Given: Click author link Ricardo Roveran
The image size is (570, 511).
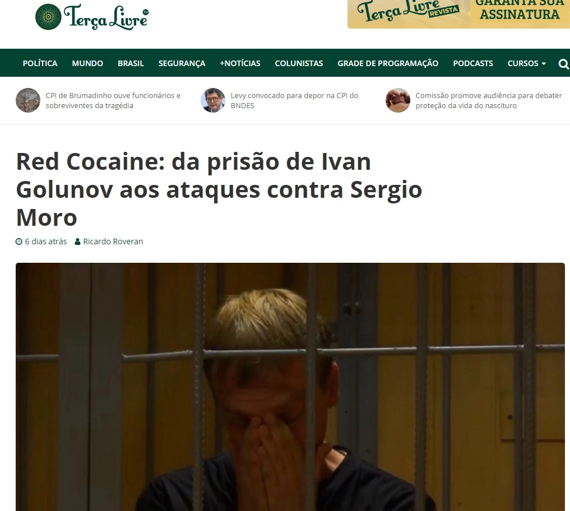Looking at the screenshot, I should click(113, 241).
